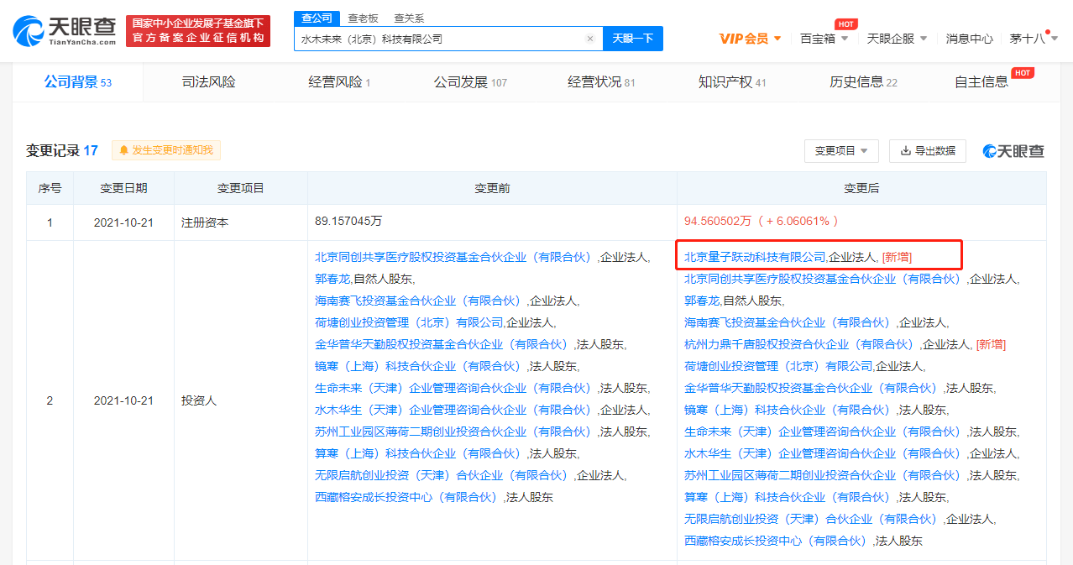Select the 查老板 search mode tab
Image resolution: width=1073 pixels, height=565 pixels.
[x=363, y=18]
